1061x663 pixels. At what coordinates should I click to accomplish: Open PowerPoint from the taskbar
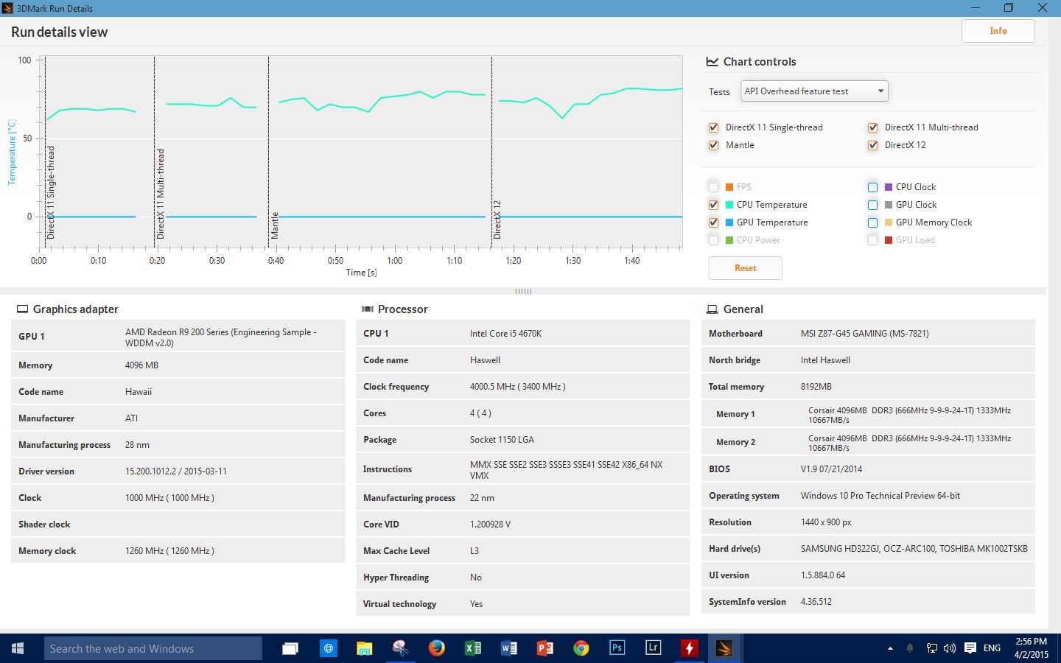click(x=545, y=648)
